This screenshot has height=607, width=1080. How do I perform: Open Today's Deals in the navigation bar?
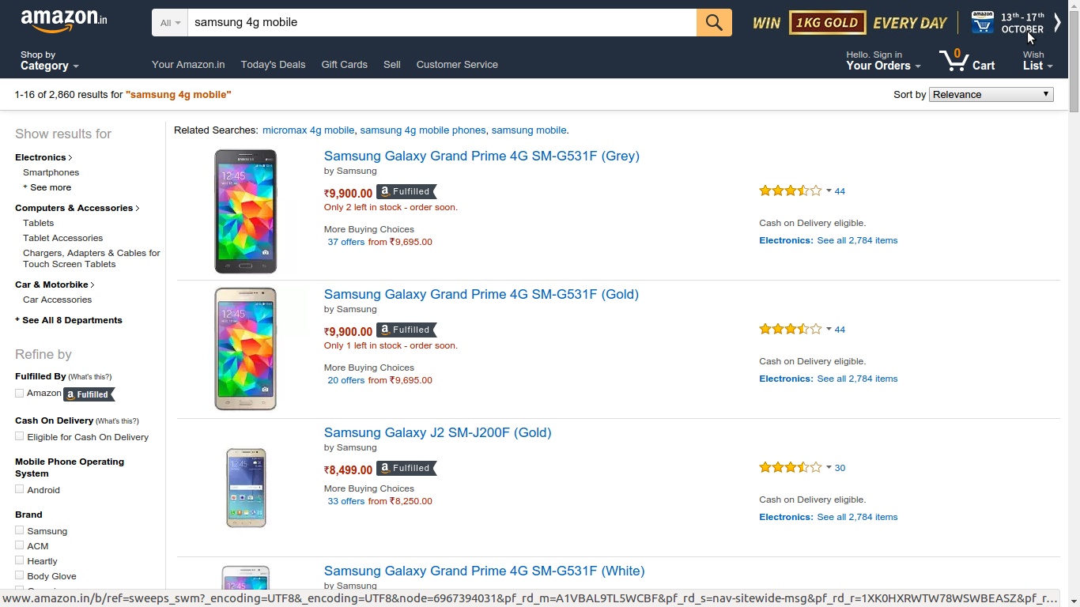coord(273,65)
